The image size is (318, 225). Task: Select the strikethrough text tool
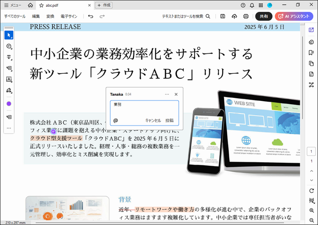tap(9, 57)
